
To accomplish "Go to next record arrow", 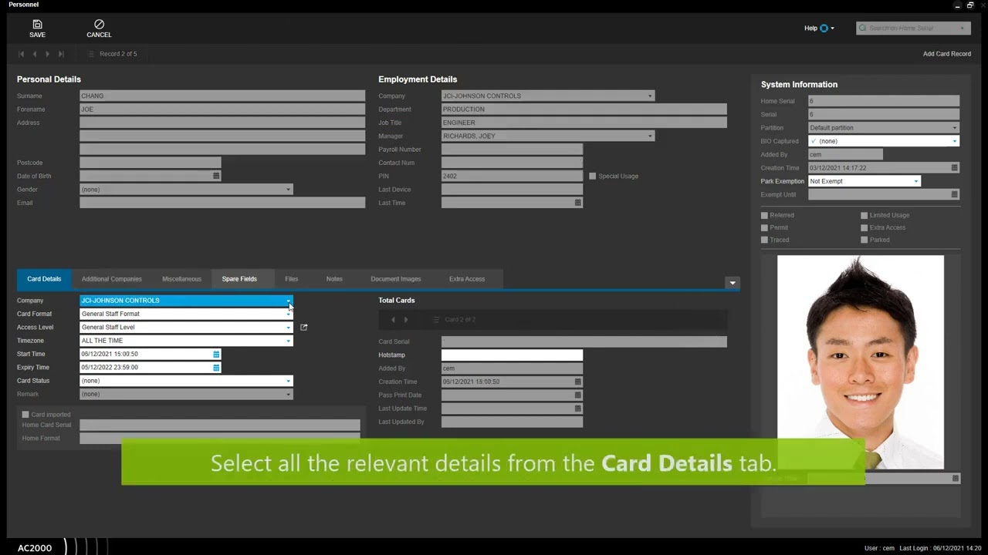I will (47, 54).
